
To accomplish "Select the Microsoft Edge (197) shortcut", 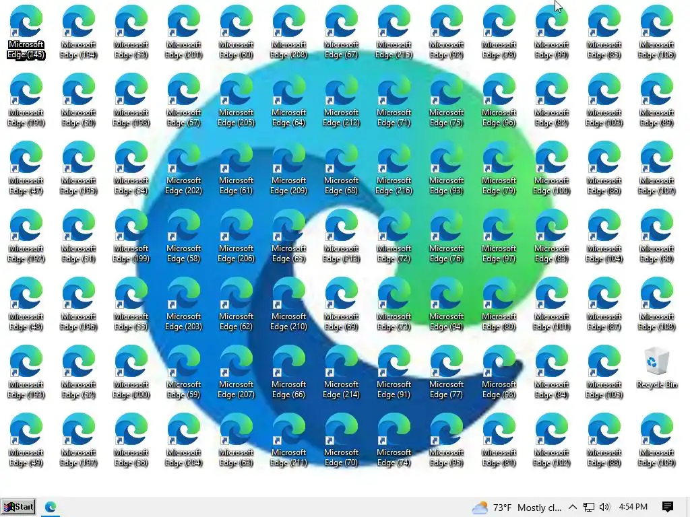I will pos(78,440).
